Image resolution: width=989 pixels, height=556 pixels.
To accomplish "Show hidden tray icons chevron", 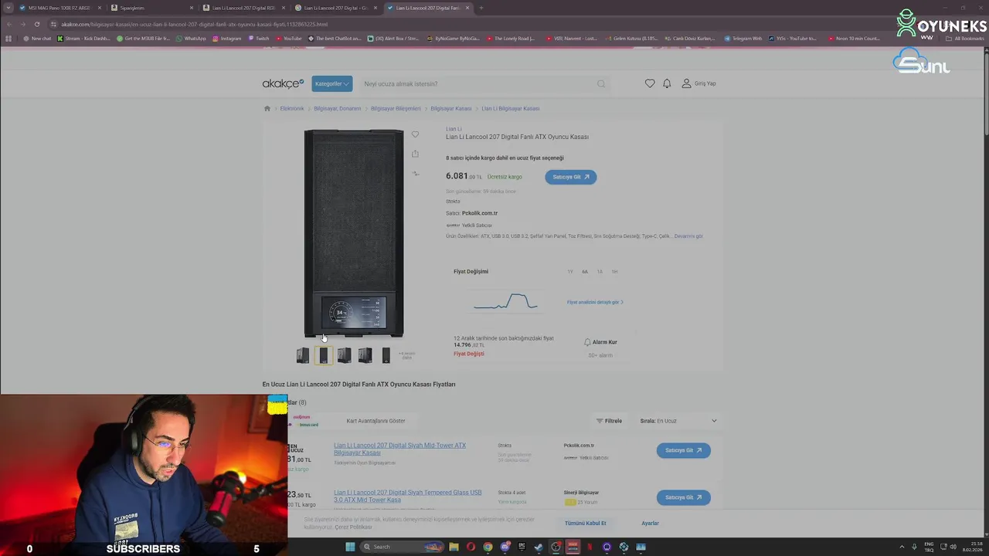I will [902, 547].
